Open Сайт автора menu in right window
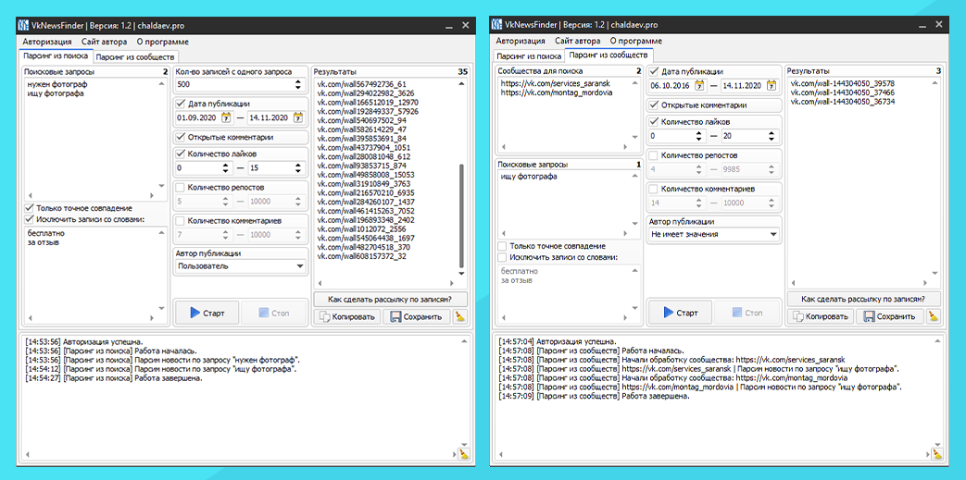966x480 pixels. [577, 42]
